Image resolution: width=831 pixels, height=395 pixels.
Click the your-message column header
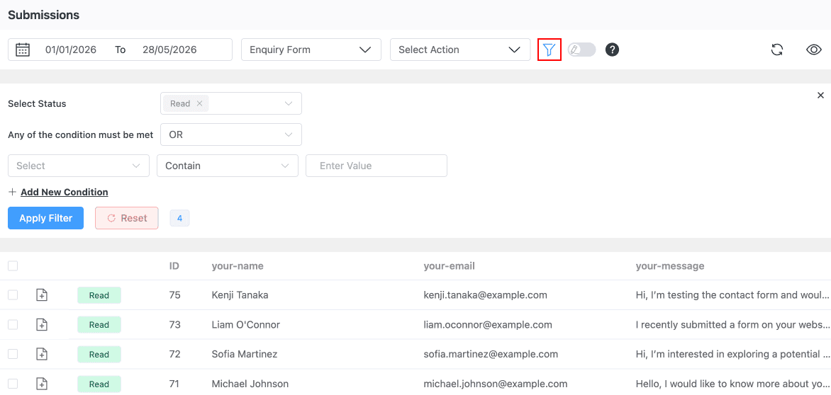[x=670, y=266]
